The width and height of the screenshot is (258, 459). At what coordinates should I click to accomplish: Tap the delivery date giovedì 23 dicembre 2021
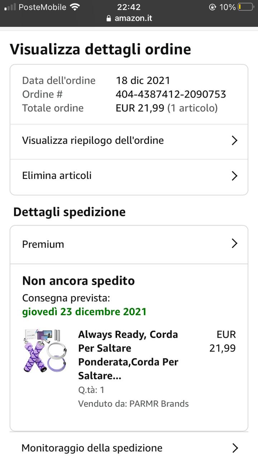pos(84,312)
